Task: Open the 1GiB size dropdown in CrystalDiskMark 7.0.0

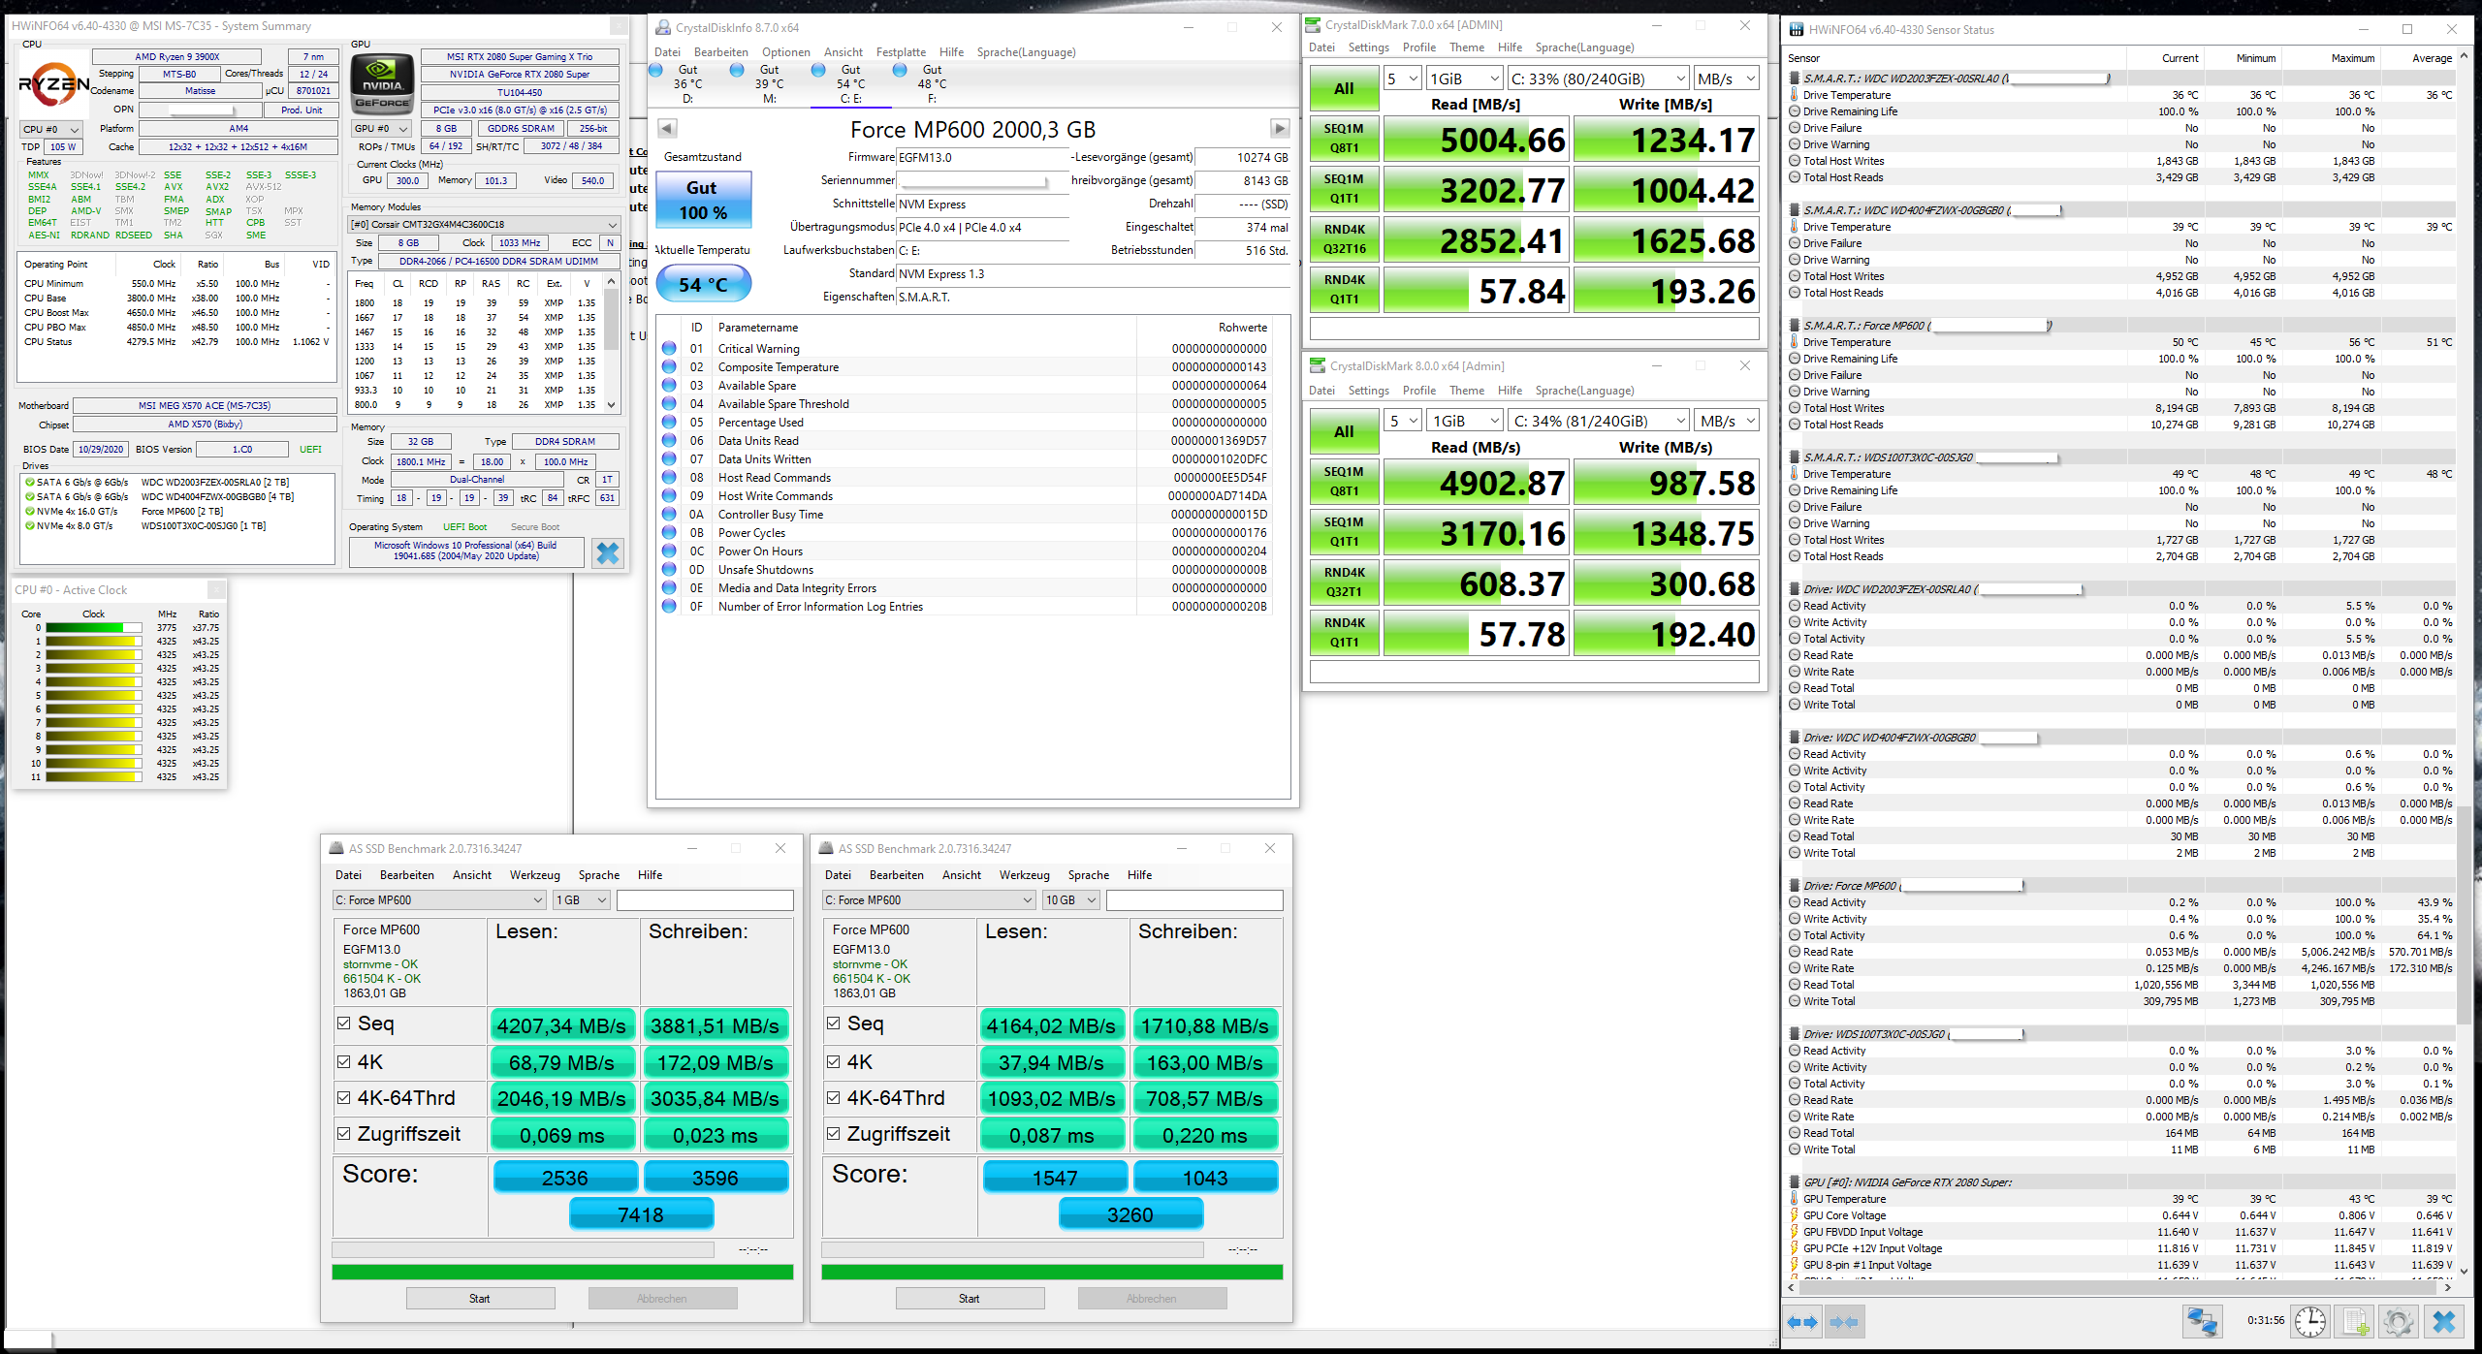Action: (x=1465, y=79)
